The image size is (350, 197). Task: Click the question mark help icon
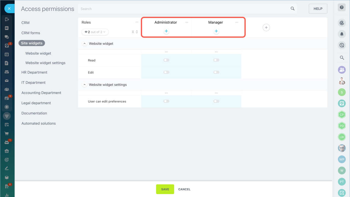pyautogui.click(x=342, y=8)
